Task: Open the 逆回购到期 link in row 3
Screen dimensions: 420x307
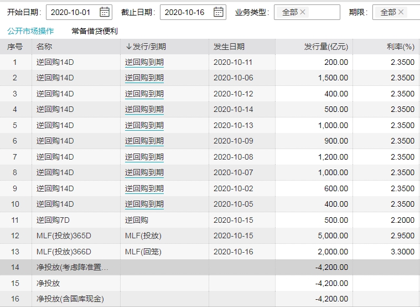Action: coord(144,94)
